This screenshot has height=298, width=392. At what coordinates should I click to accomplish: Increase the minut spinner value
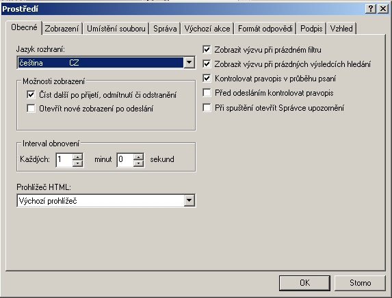[78, 157]
